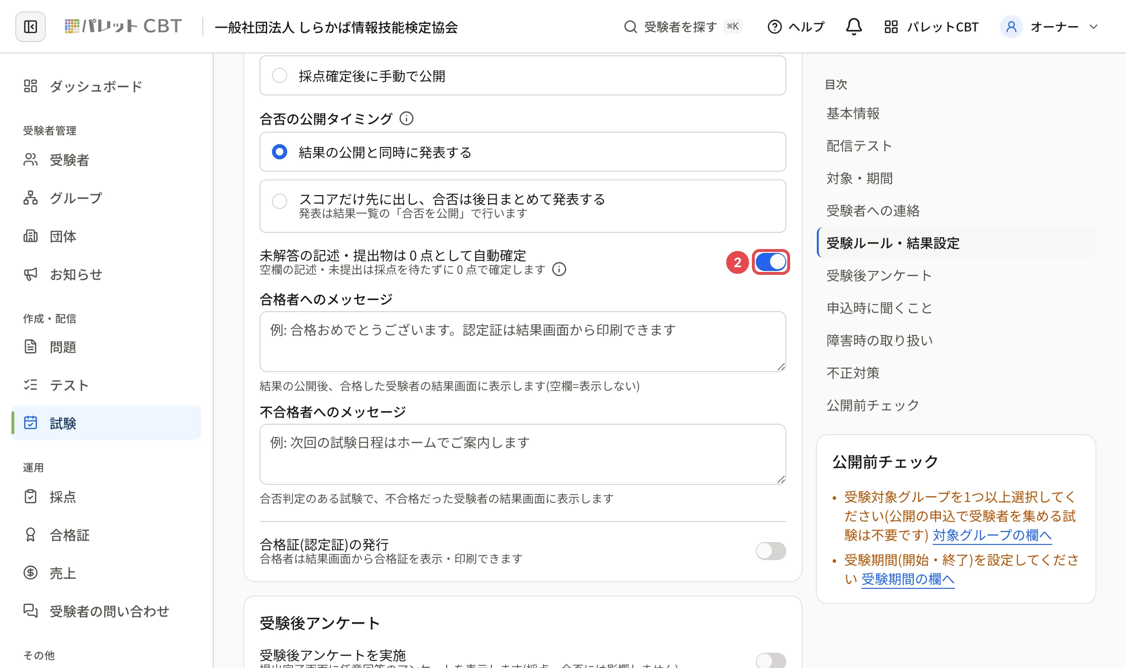
Task: Click the 受験者 people icon
Action: click(31, 160)
